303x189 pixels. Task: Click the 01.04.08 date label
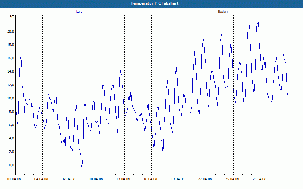(14, 180)
